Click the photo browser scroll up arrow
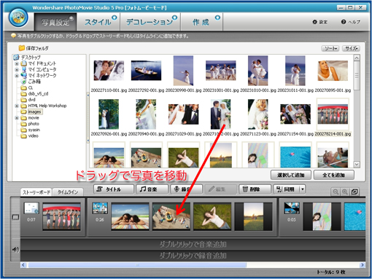 [357, 58]
